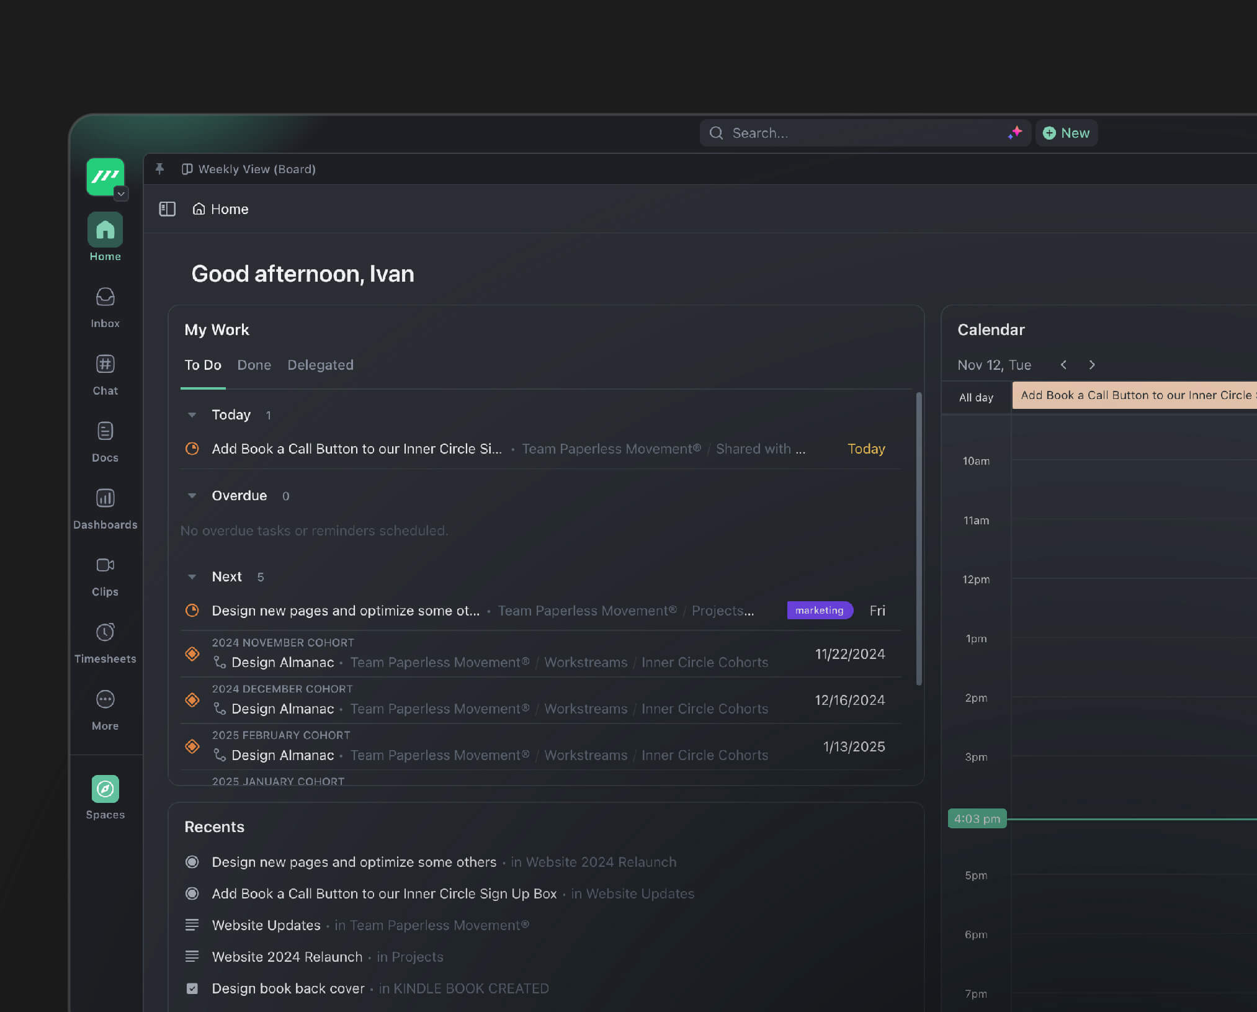Switch to the Done tab

tap(254, 365)
